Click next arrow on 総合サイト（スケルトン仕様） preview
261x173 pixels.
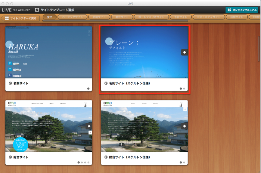pos(185,126)
